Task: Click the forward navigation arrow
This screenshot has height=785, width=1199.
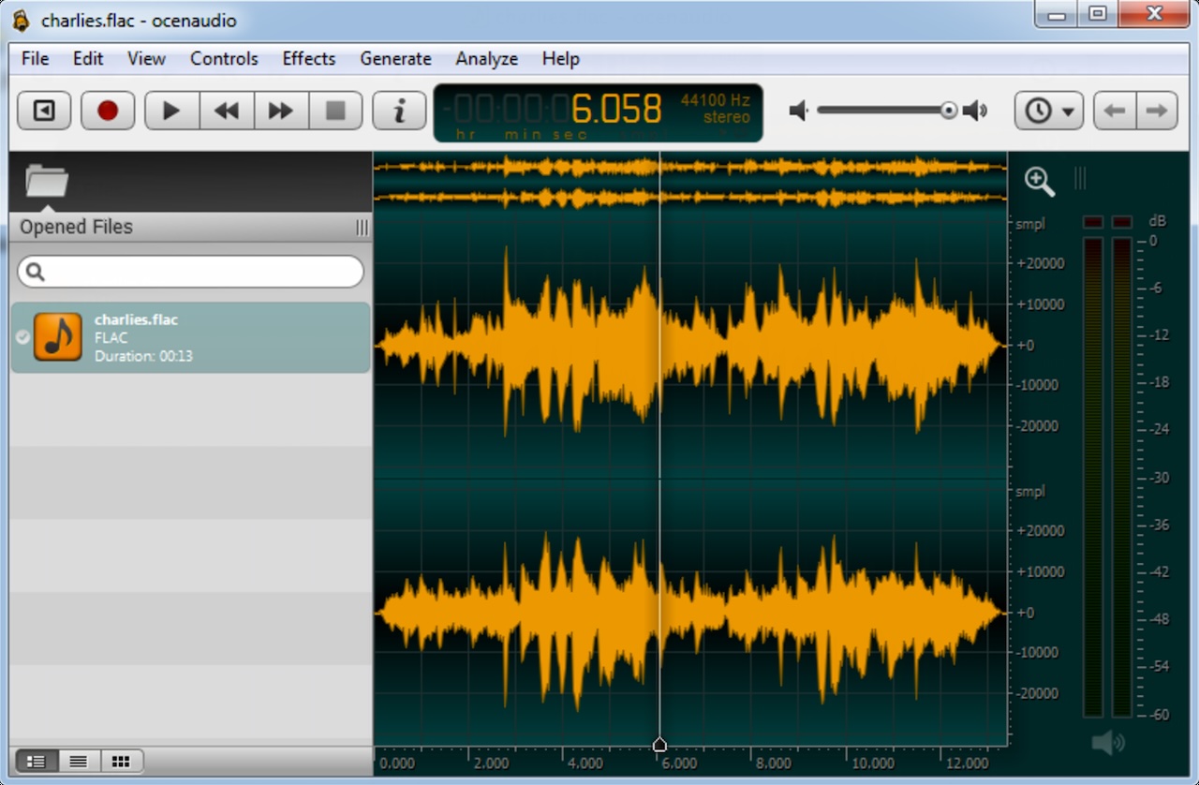Action: pos(1157,110)
